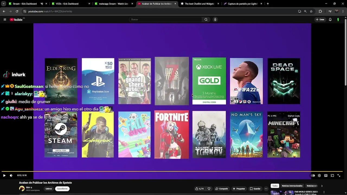Open the Idor channel name link
Screen dimensions: 347x195
[28, 187]
